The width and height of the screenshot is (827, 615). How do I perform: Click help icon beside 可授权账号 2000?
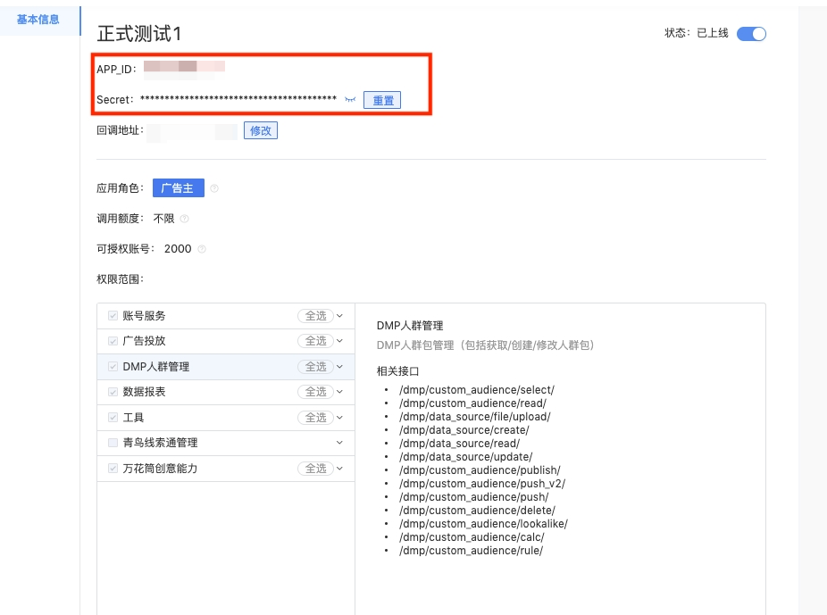(201, 249)
